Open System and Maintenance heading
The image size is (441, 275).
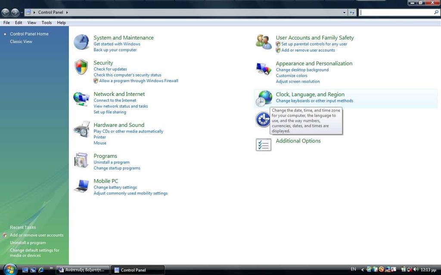[124, 38]
